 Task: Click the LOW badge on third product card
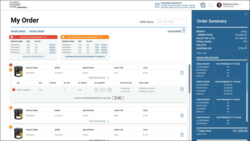(x=11, y=127)
